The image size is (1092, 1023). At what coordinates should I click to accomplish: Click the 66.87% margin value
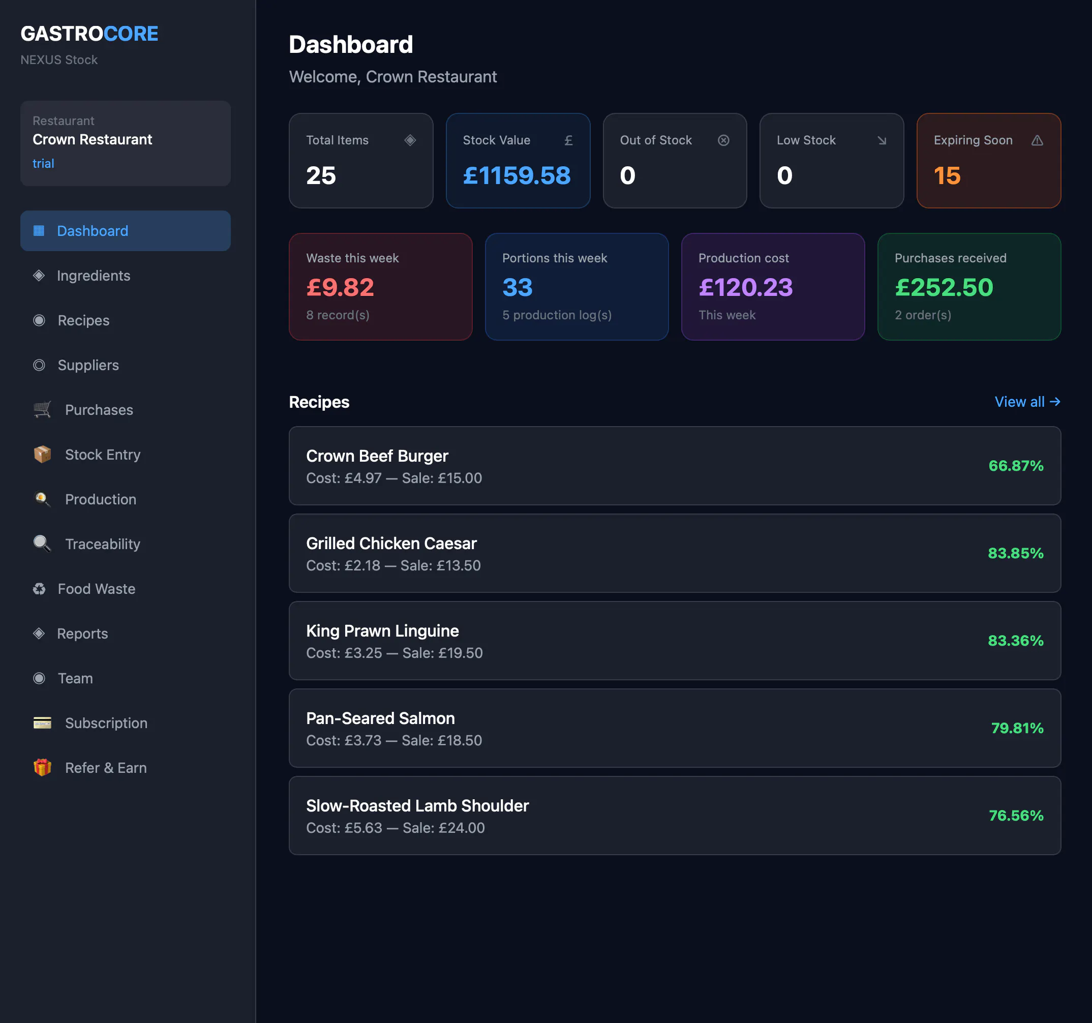pyautogui.click(x=1016, y=466)
